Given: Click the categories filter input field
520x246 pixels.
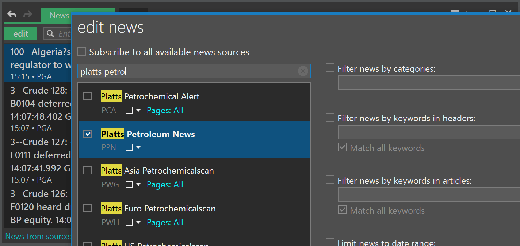Looking at the screenshot, I should point(429,83).
